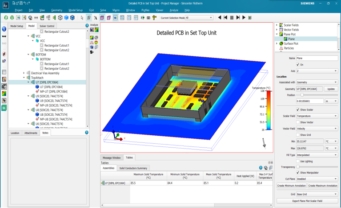This screenshot has height=208, width=341.
Task: Uncheck the Show Manipulator checkbox
Action: click(298, 173)
